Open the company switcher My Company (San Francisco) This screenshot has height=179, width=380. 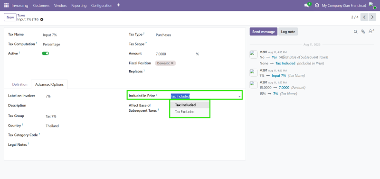point(344,5)
